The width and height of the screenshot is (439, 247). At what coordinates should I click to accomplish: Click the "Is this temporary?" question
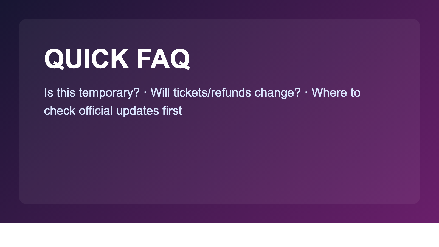[92, 93]
